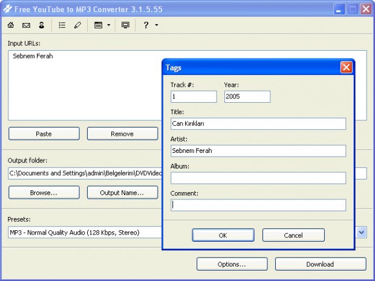Start conversion with Download button
Screen dimensions: 375x281
pyautogui.click(x=321, y=264)
